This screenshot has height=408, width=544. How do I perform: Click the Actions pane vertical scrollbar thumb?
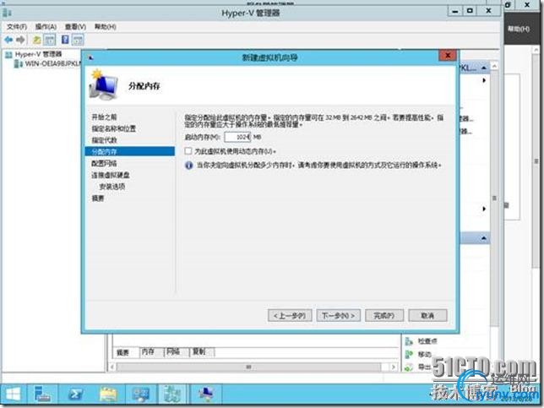point(494,199)
